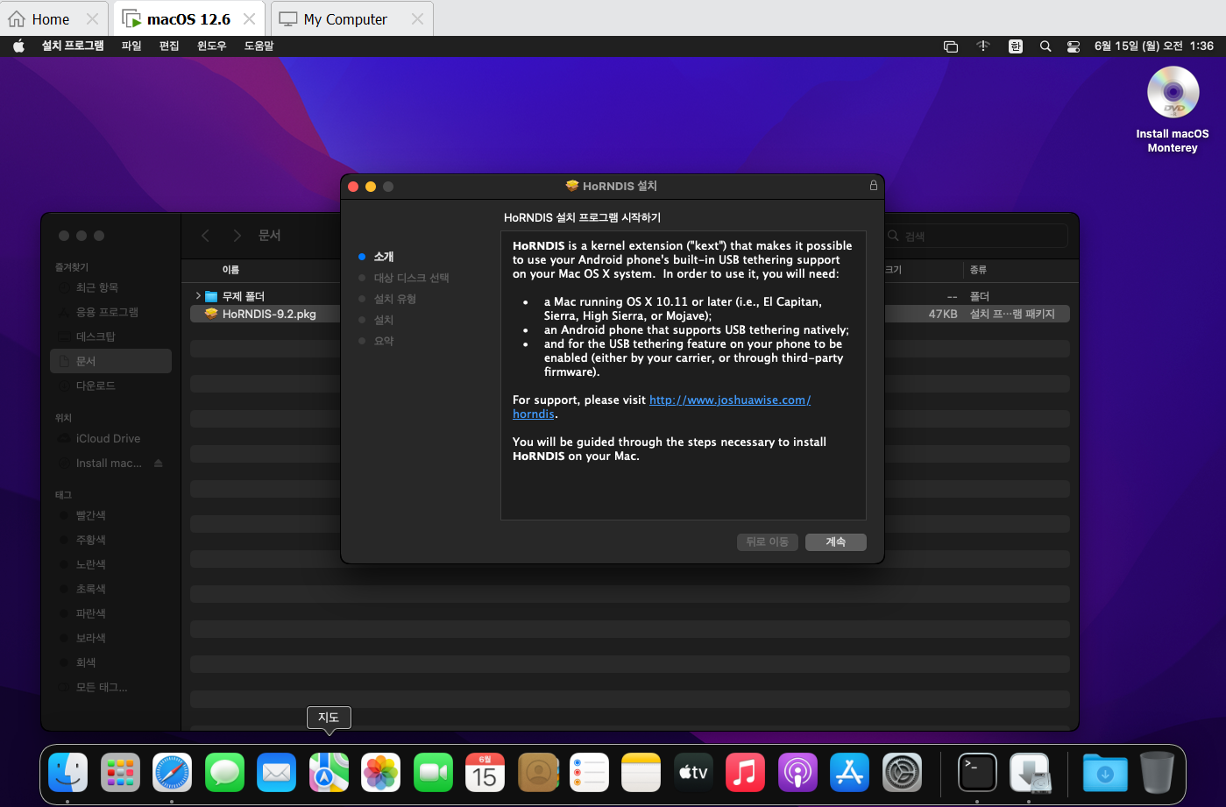This screenshot has width=1226, height=807.
Task: Select the 노란색 tag in the Finder sidebar
Action: click(x=111, y=564)
